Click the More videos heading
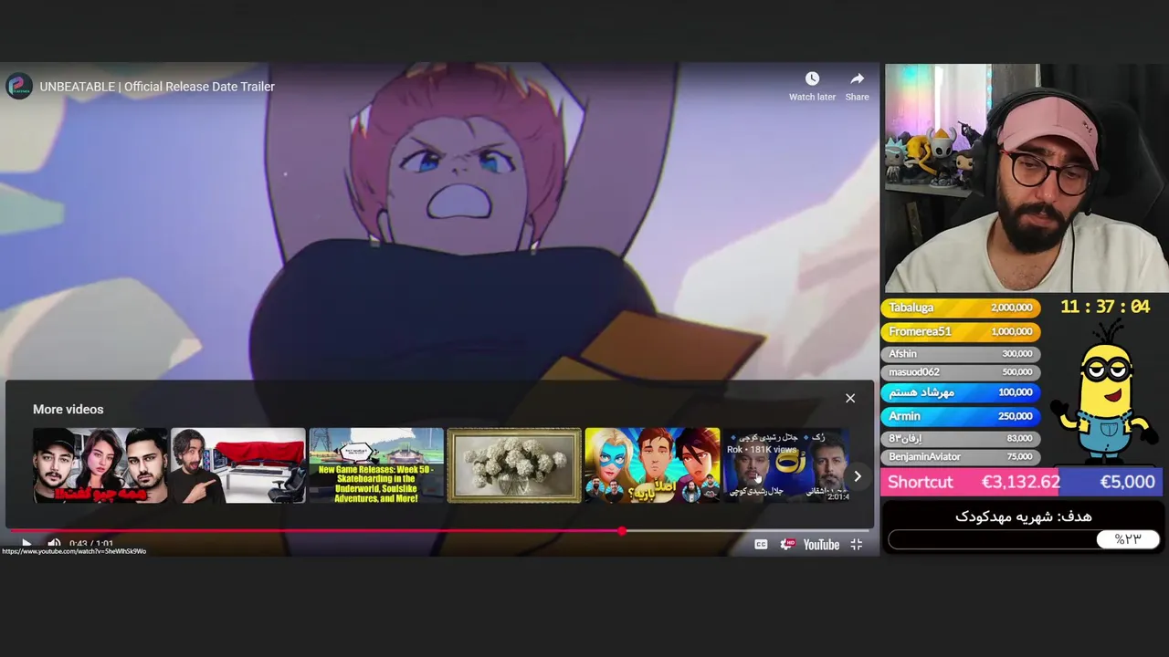This screenshot has height=657, width=1169. [68, 410]
